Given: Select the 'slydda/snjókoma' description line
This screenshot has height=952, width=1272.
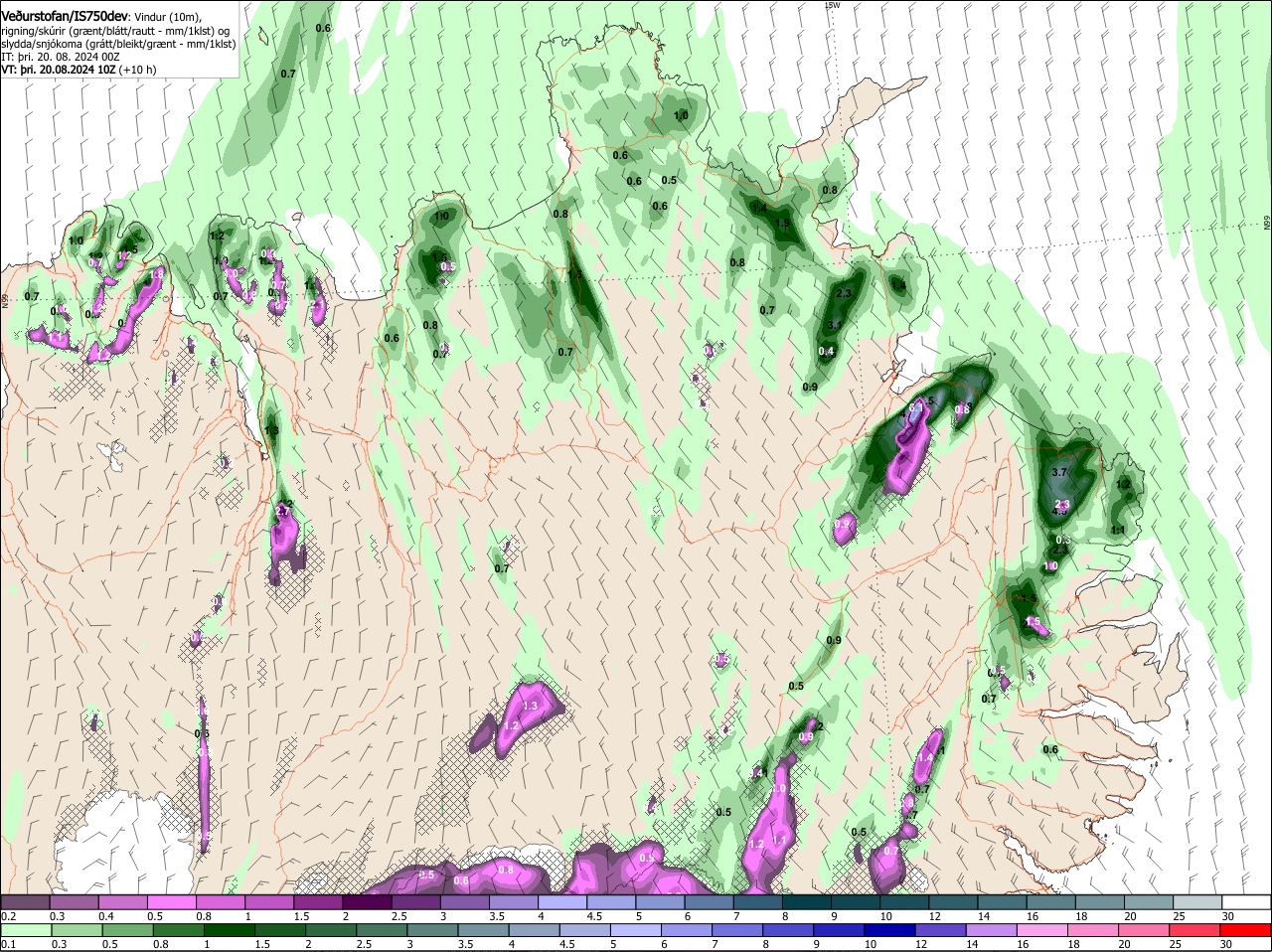Looking at the screenshot, I should click(x=118, y=44).
